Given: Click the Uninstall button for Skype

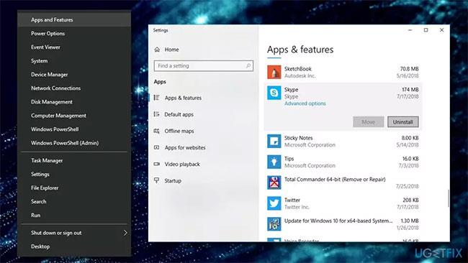Looking at the screenshot, I should click(x=403, y=122).
